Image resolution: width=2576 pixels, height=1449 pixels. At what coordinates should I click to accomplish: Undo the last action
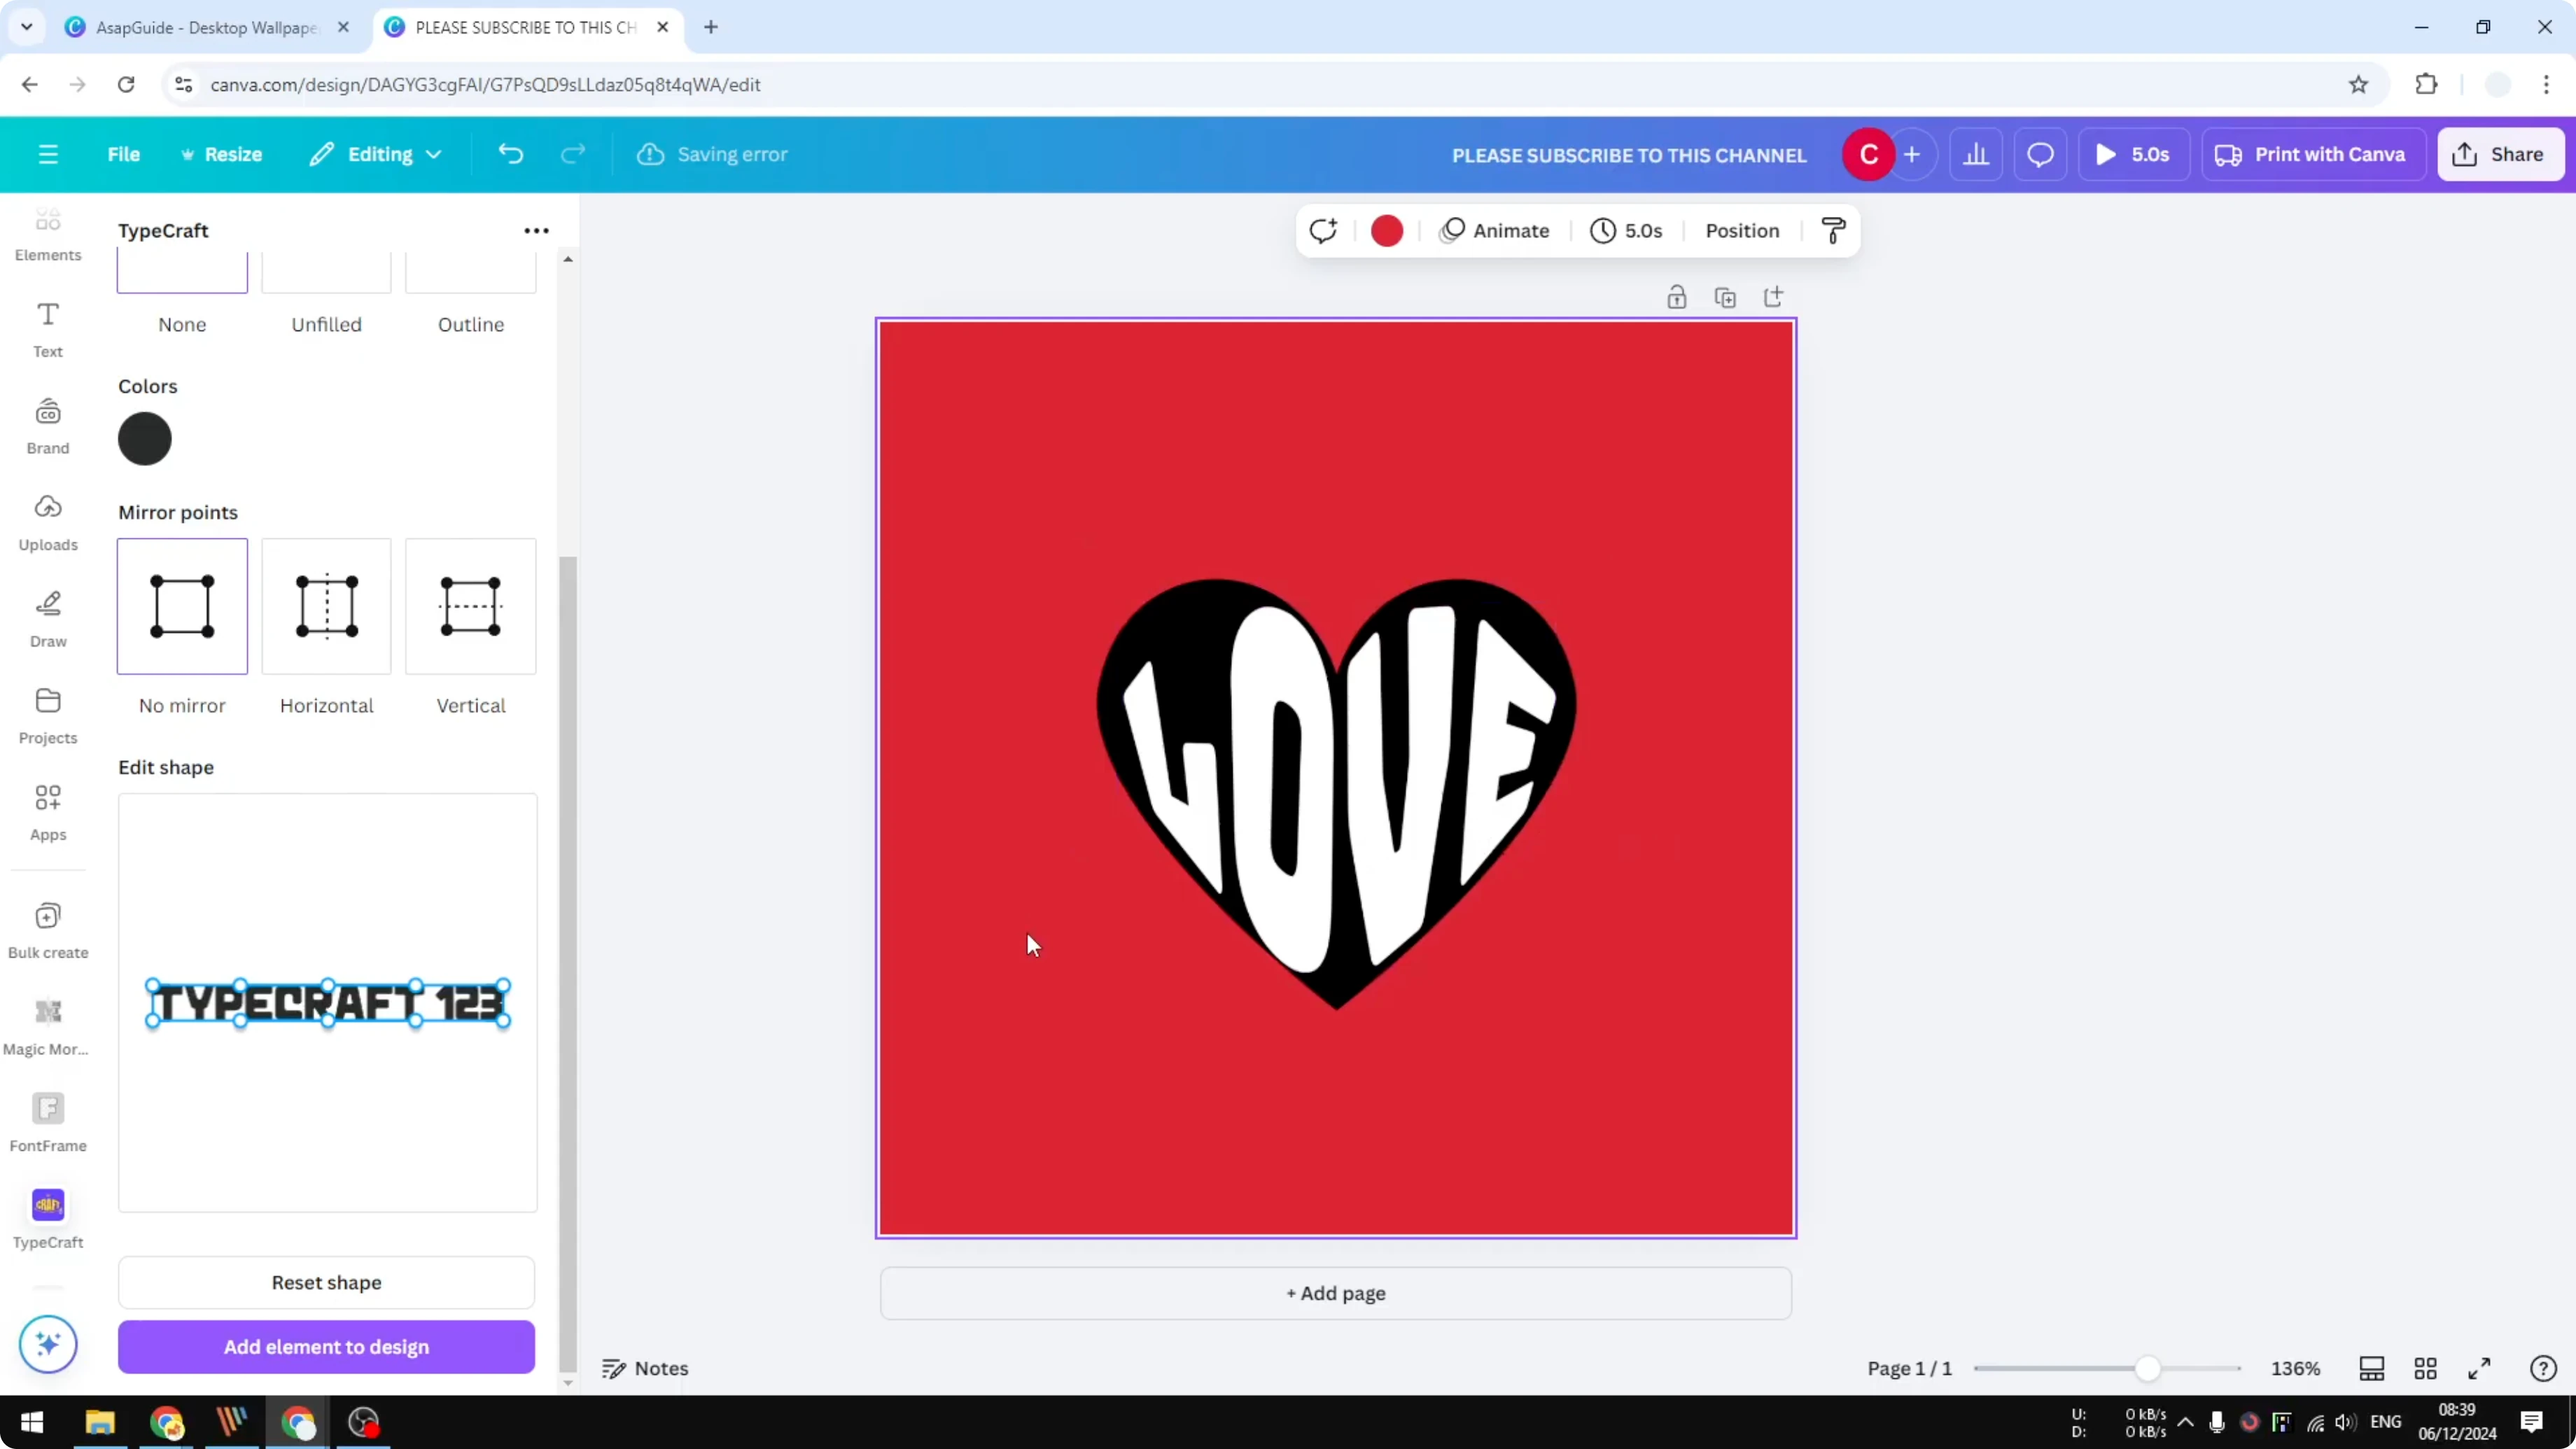pyautogui.click(x=511, y=154)
